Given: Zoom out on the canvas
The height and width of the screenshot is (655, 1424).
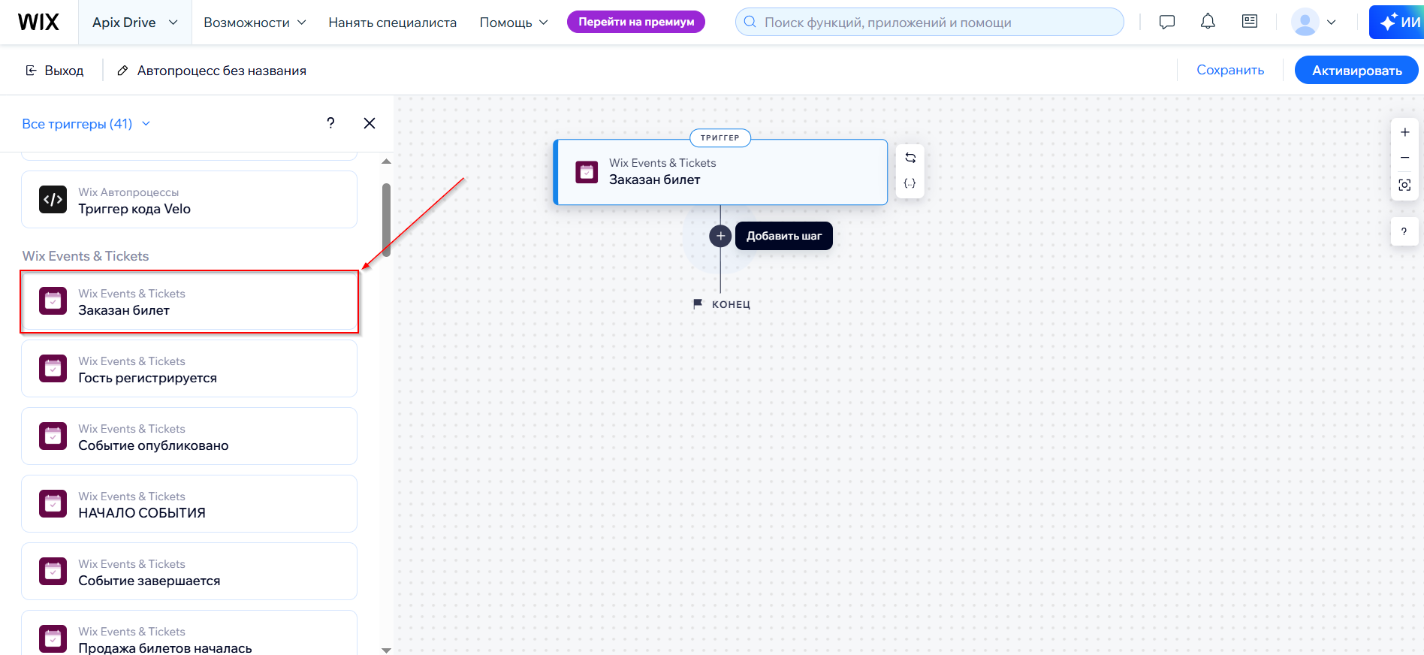Looking at the screenshot, I should (1404, 158).
